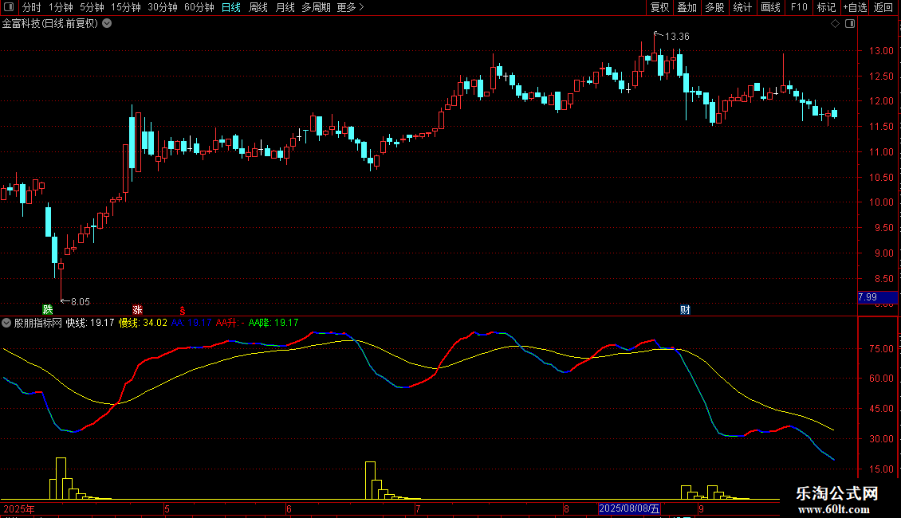Select the 1分钟 period tab

pyautogui.click(x=61, y=7)
